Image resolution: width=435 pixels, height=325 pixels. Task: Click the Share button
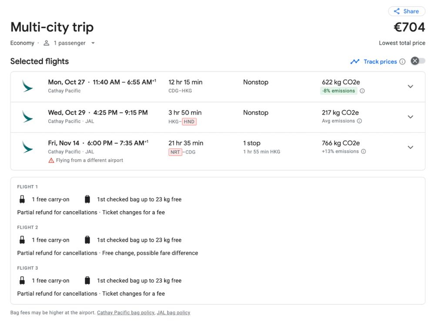pyautogui.click(x=406, y=11)
